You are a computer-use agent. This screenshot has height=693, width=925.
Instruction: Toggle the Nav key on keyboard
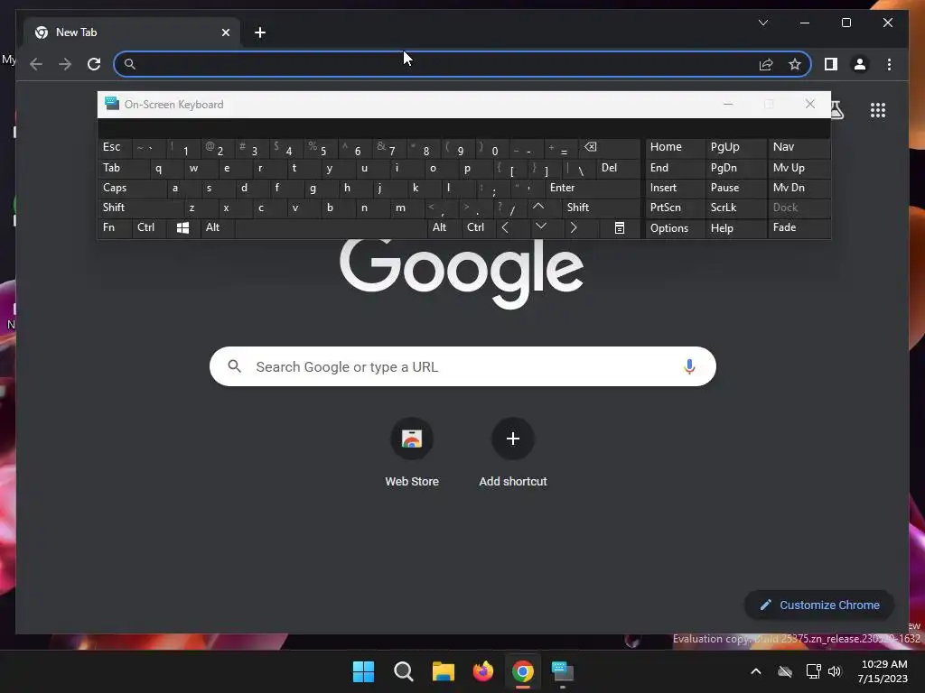point(799,147)
